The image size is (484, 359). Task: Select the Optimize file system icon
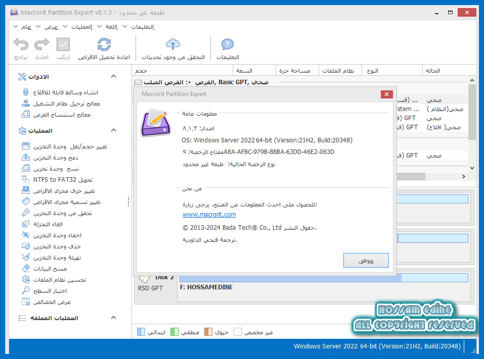click(26, 279)
